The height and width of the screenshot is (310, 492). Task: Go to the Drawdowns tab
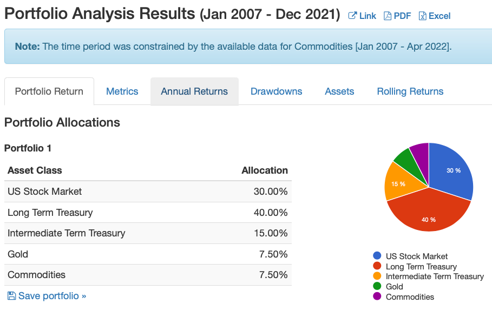(x=276, y=91)
